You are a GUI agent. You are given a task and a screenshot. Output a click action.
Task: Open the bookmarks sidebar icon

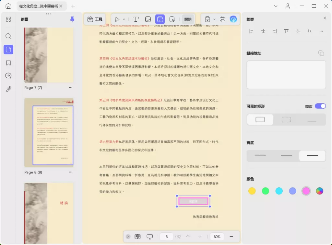coord(8,62)
